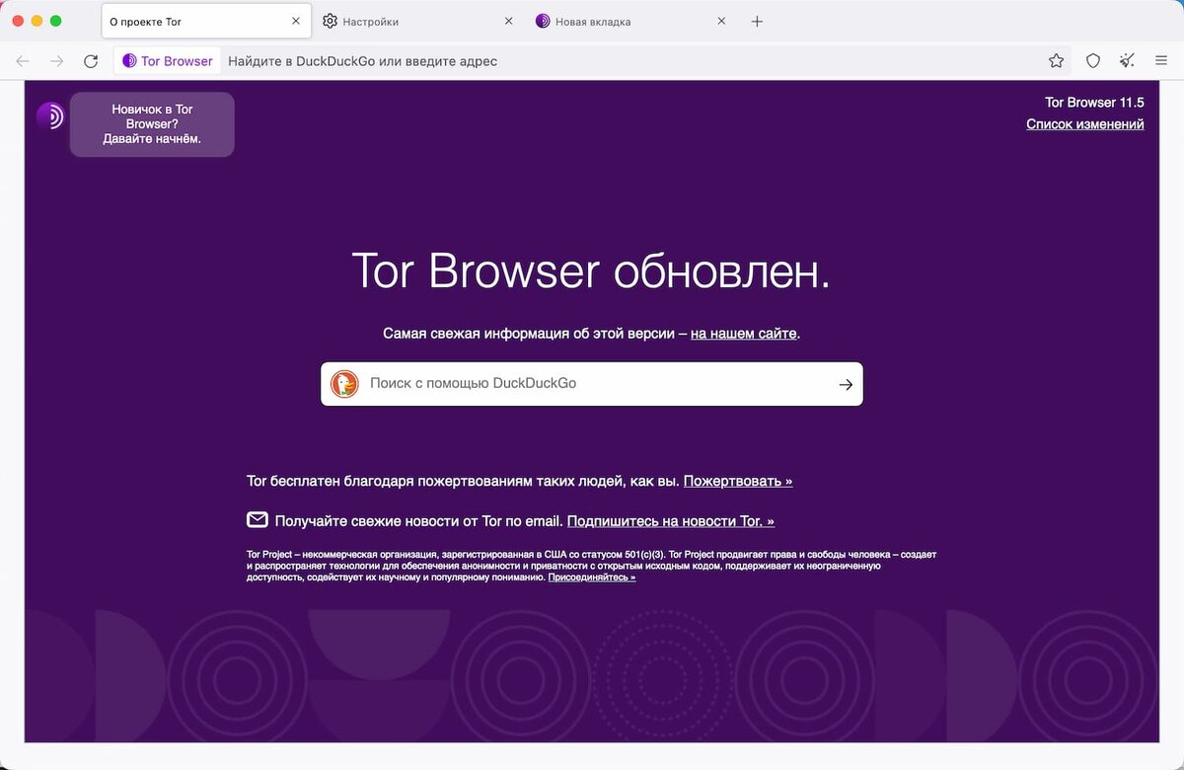Click the Tor Browser обновлен heading
Screen dimensions: 1184x770
click(x=591, y=271)
